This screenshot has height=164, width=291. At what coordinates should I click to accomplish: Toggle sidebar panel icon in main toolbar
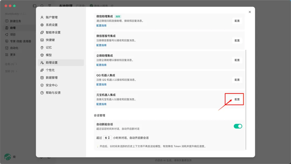[34, 6]
